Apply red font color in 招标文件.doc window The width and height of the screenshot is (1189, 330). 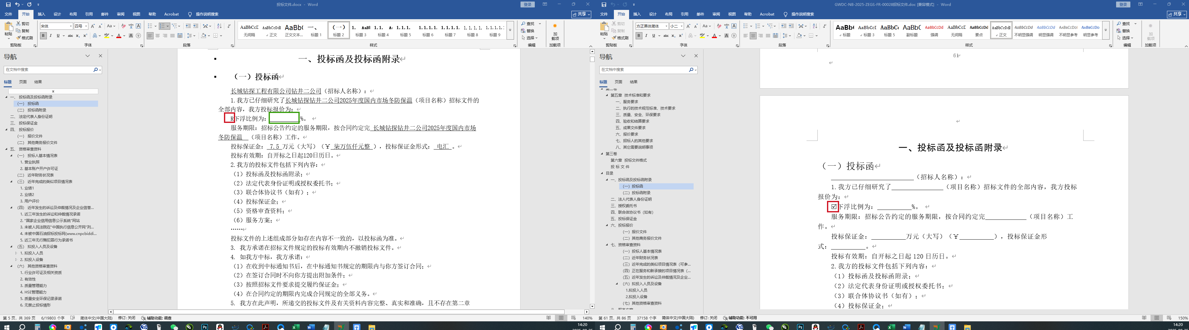pyautogui.click(x=714, y=36)
